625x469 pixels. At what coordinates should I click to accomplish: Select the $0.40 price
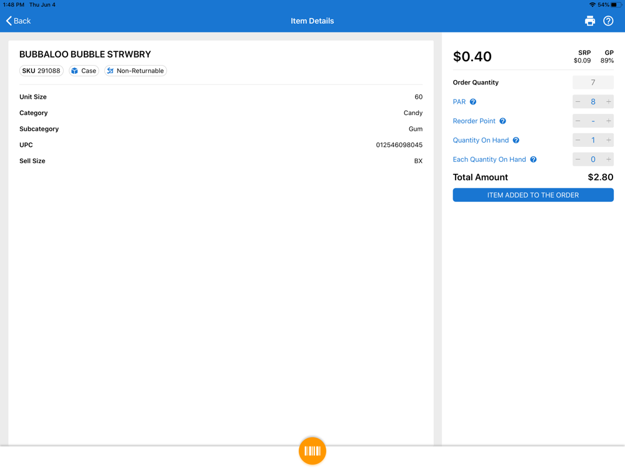(472, 57)
